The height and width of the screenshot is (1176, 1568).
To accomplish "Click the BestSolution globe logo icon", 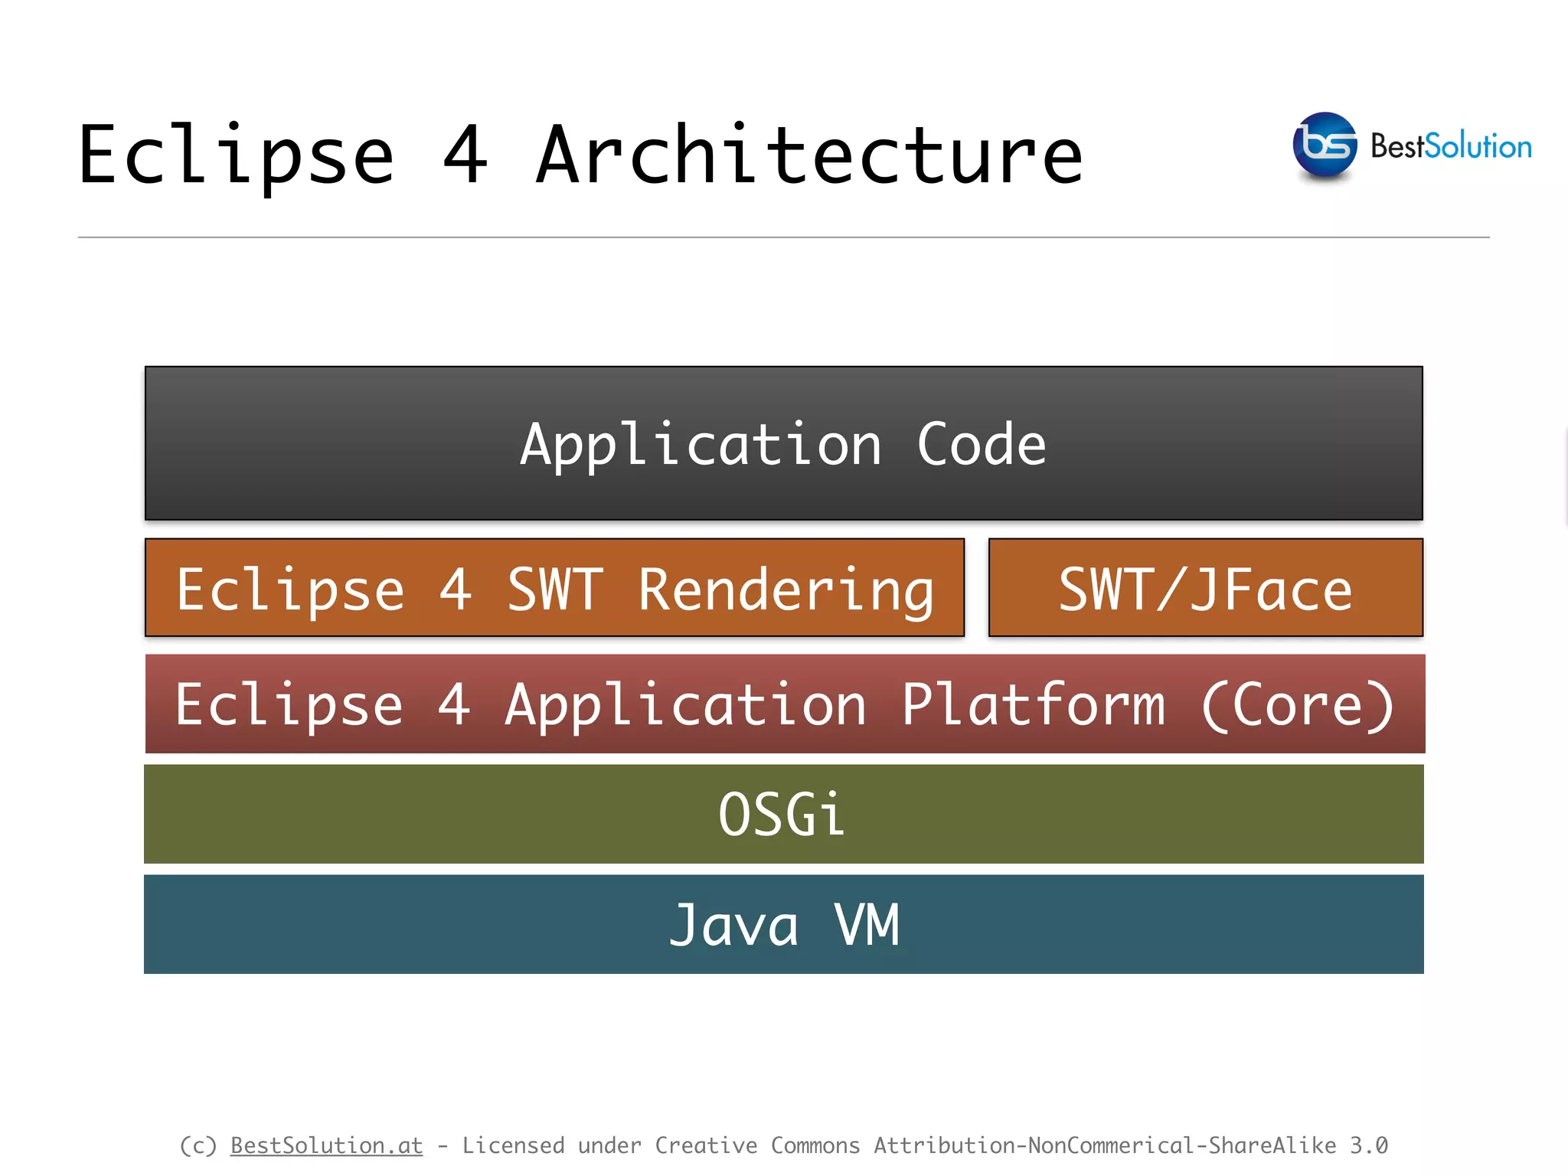I will click(1325, 145).
